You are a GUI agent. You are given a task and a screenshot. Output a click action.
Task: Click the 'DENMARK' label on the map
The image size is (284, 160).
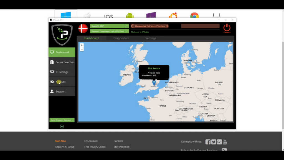(x=188, y=61)
